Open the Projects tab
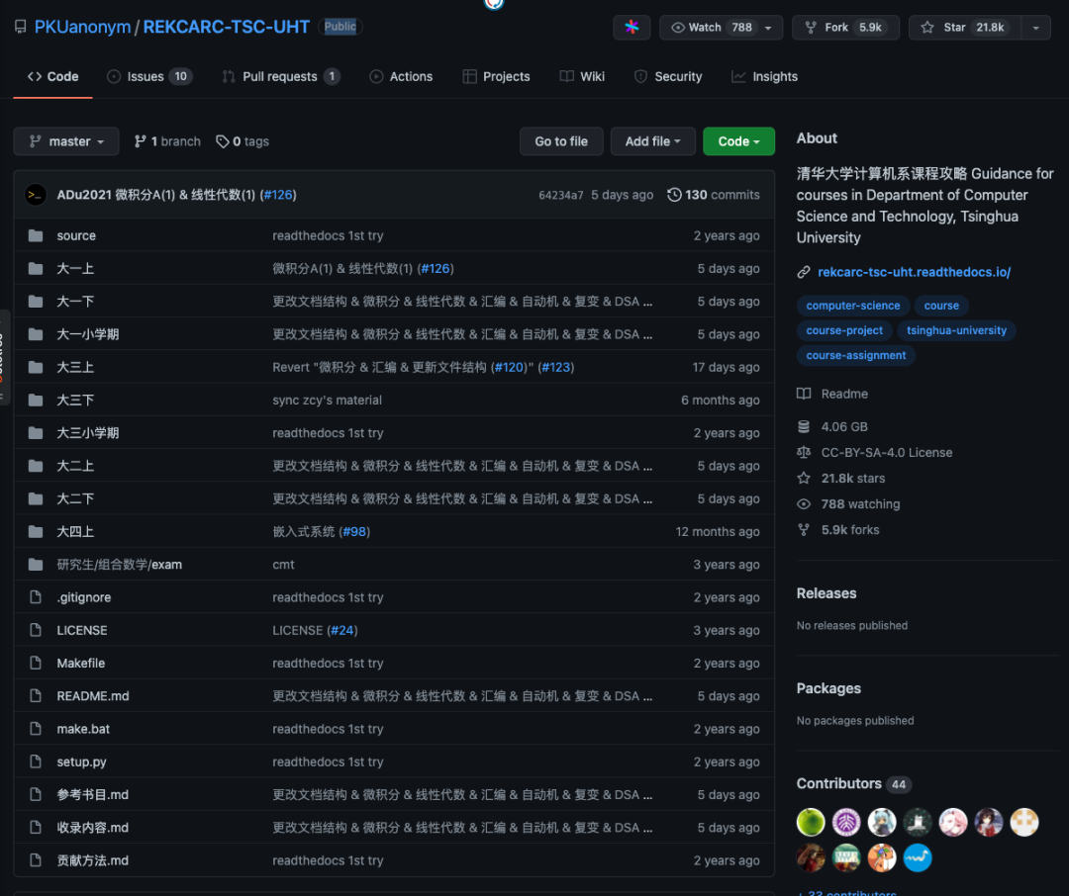The height and width of the screenshot is (896, 1069). click(496, 76)
